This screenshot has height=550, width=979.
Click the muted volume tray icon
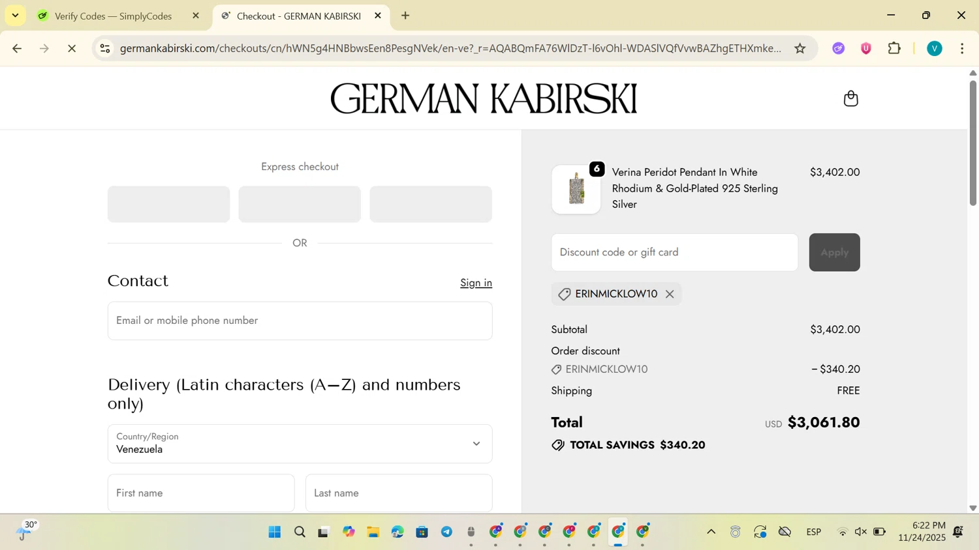pos(861,532)
